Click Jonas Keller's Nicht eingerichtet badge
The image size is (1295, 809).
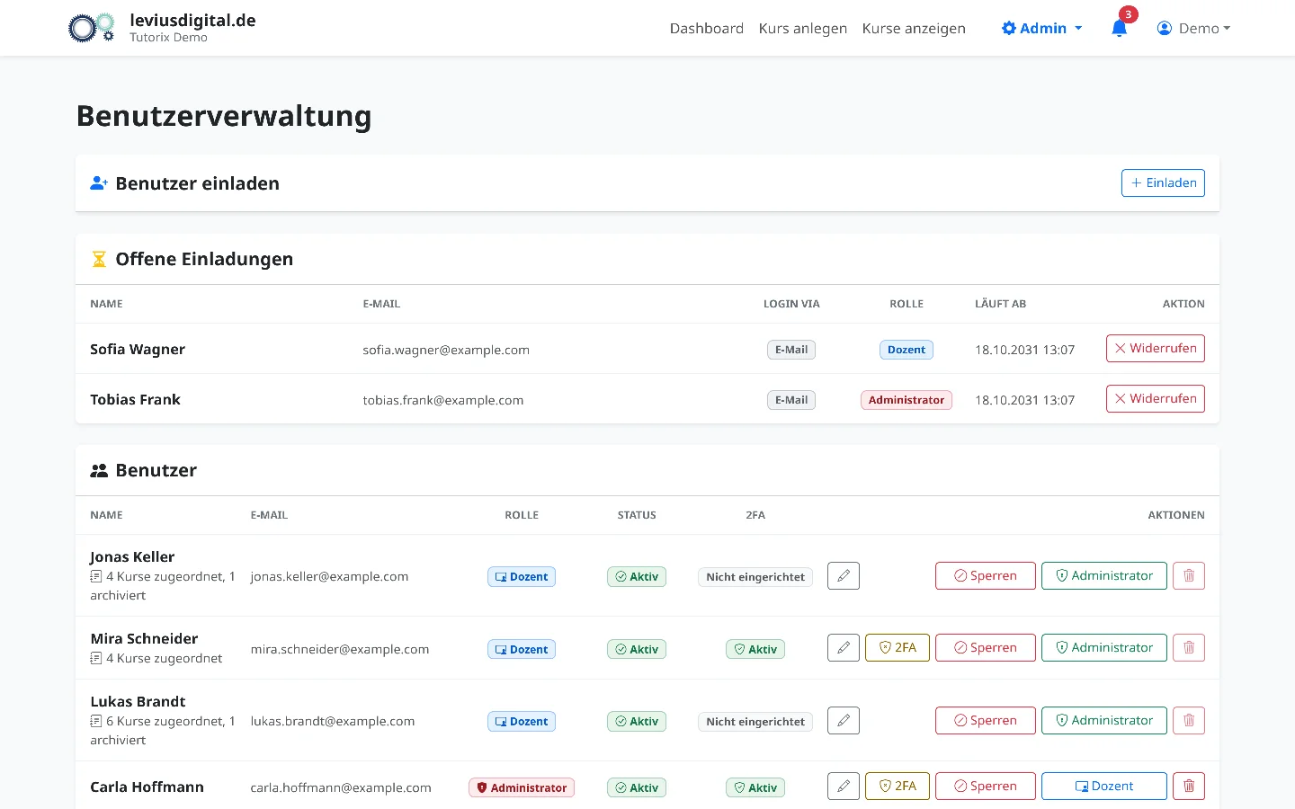click(x=755, y=577)
